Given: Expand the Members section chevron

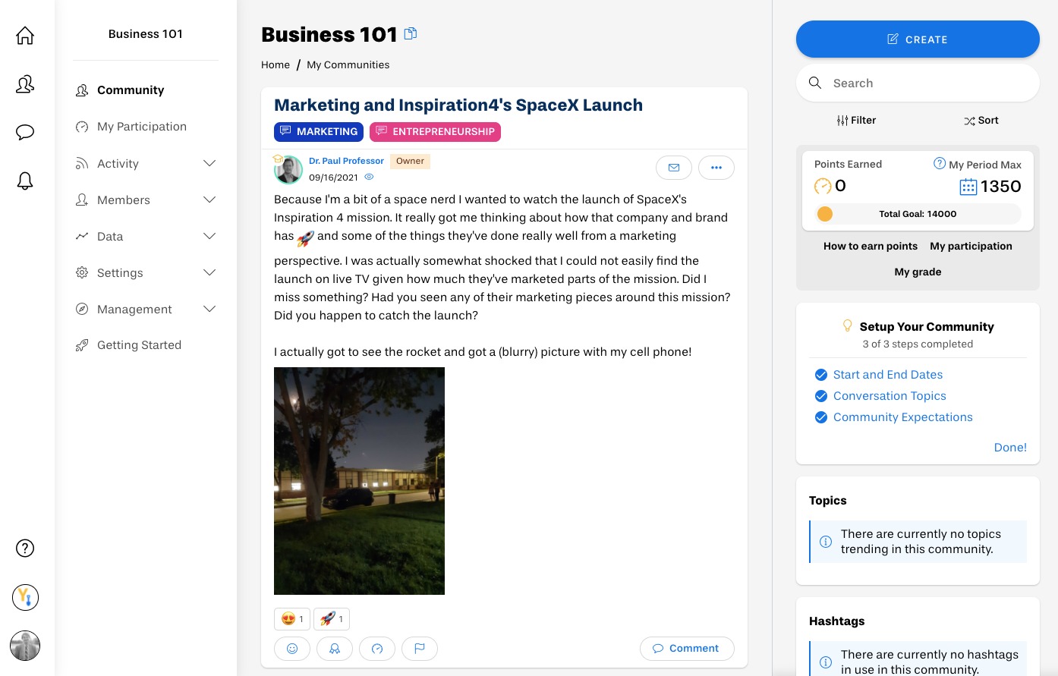Looking at the screenshot, I should 209,200.
